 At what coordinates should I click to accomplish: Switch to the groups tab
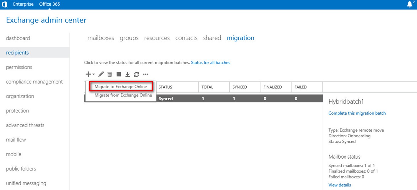129,38
